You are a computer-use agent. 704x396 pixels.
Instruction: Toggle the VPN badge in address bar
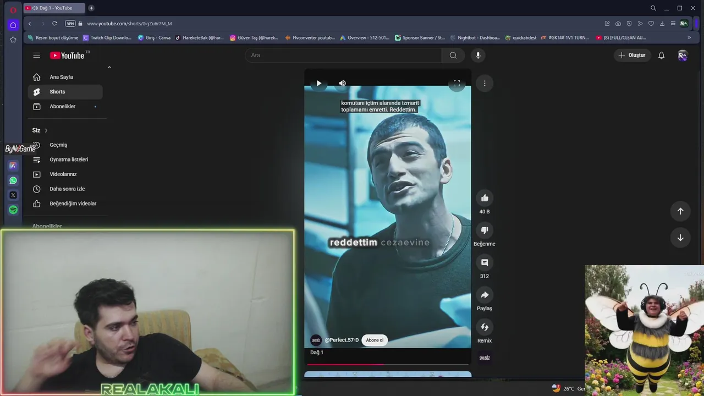(x=70, y=24)
